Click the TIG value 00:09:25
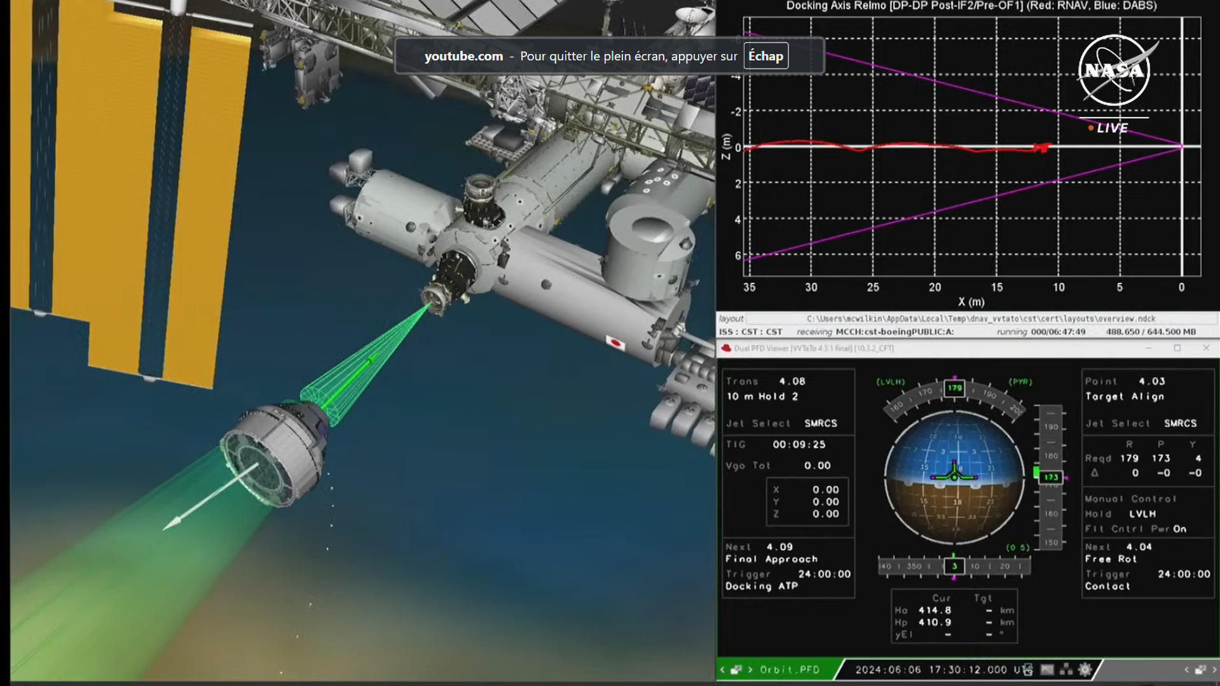 coord(799,444)
